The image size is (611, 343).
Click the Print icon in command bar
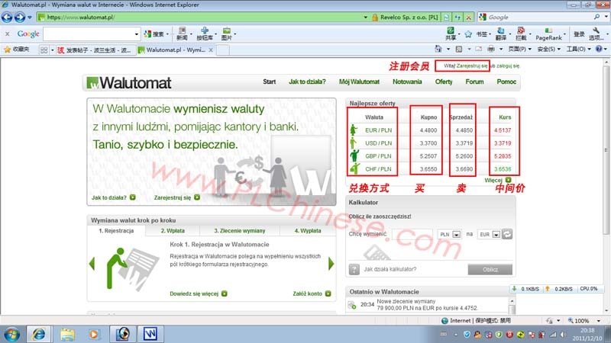[491, 49]
